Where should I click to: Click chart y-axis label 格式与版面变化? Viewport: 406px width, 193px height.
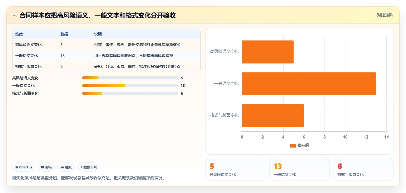coord(224,115)
